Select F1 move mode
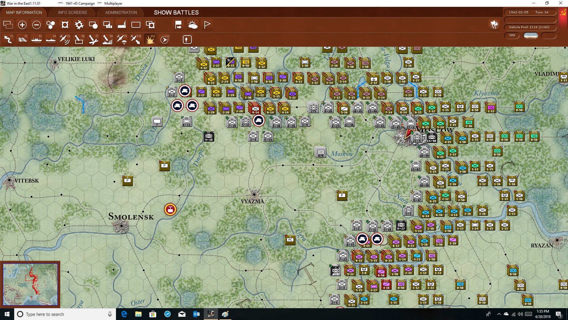Screen dimensions: 568x320 tap(8, 39)
